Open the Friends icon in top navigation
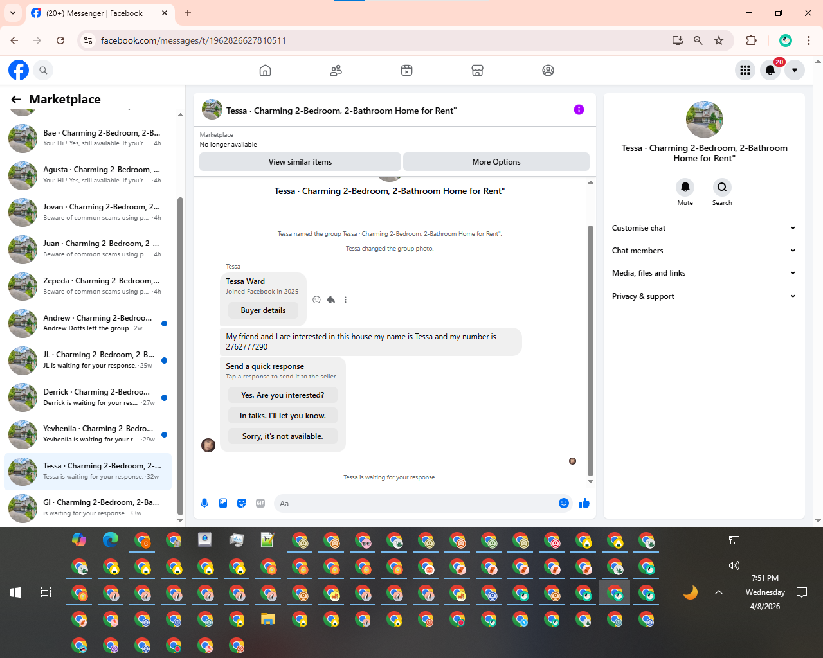Image resolution: width=823 pixels, height=658 pixels. pos(336,70)
